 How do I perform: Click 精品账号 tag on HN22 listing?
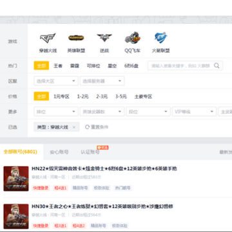(80, 188)
